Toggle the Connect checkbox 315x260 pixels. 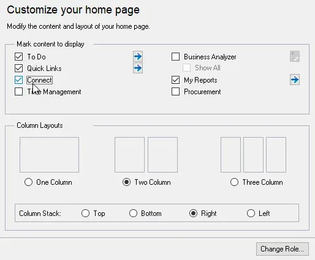point(18,80)
